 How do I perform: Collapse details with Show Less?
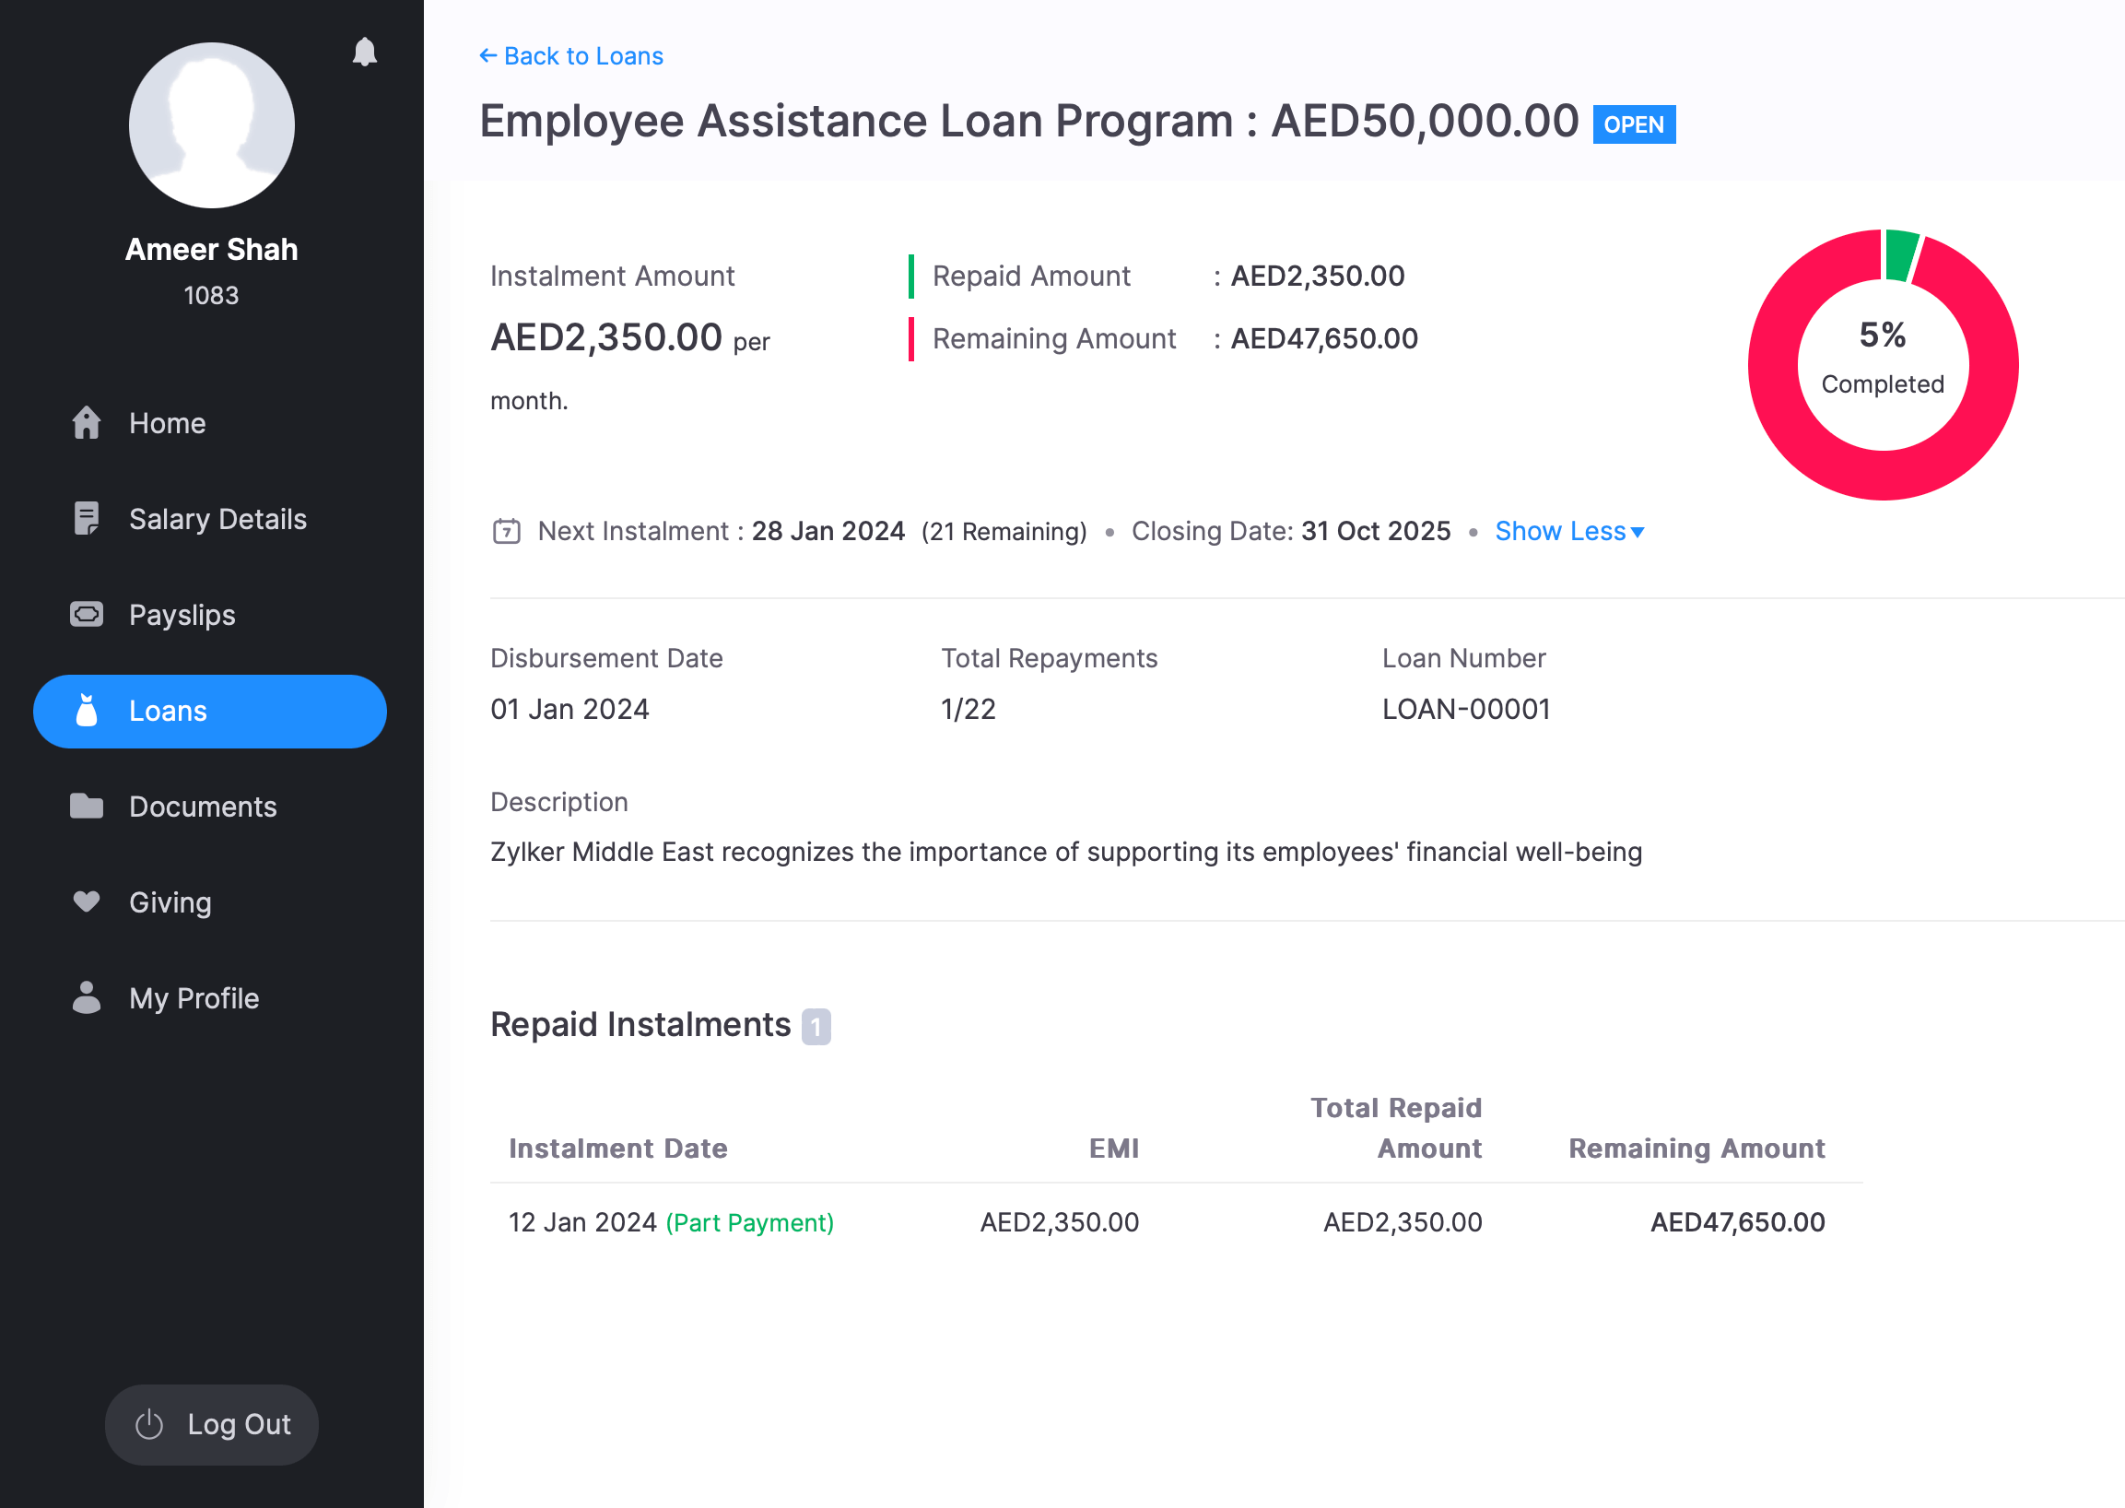pyautogui.click(x=1559, y=531)
